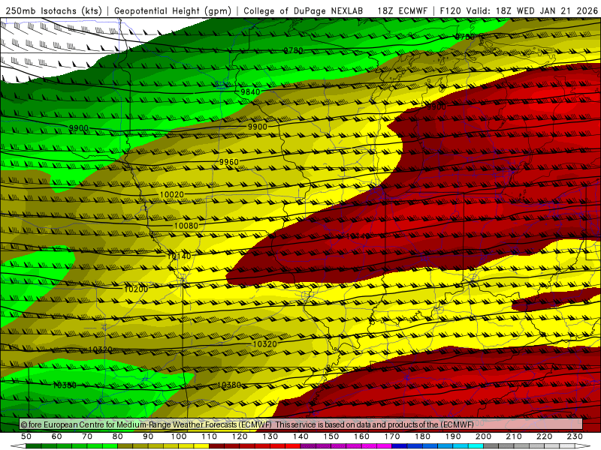Click the '190' value on the color scale
601x450 pixels.
(x=453, y=436)
